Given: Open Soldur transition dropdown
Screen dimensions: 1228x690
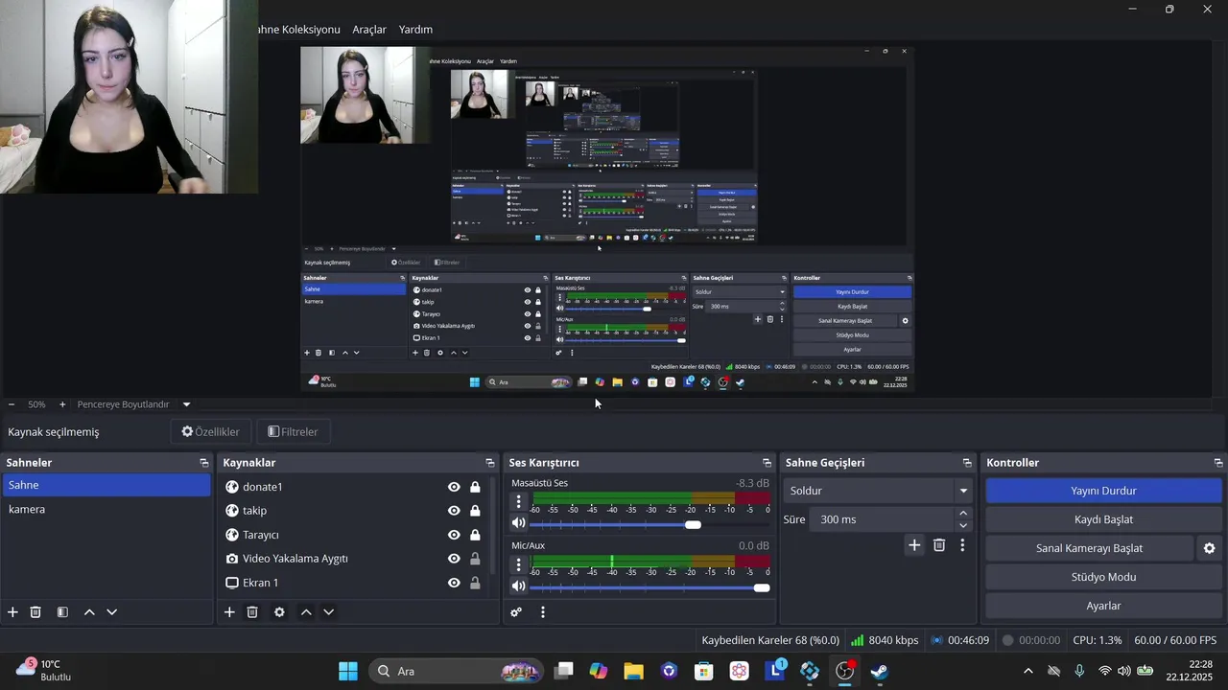Looking at the screenshot, I should 879,491.
